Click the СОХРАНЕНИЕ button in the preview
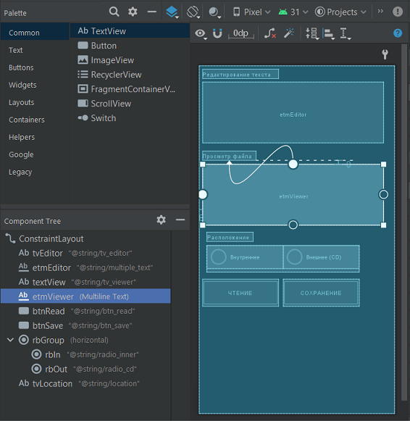This screenshot has height=421, width=410. tap(321, 293)
